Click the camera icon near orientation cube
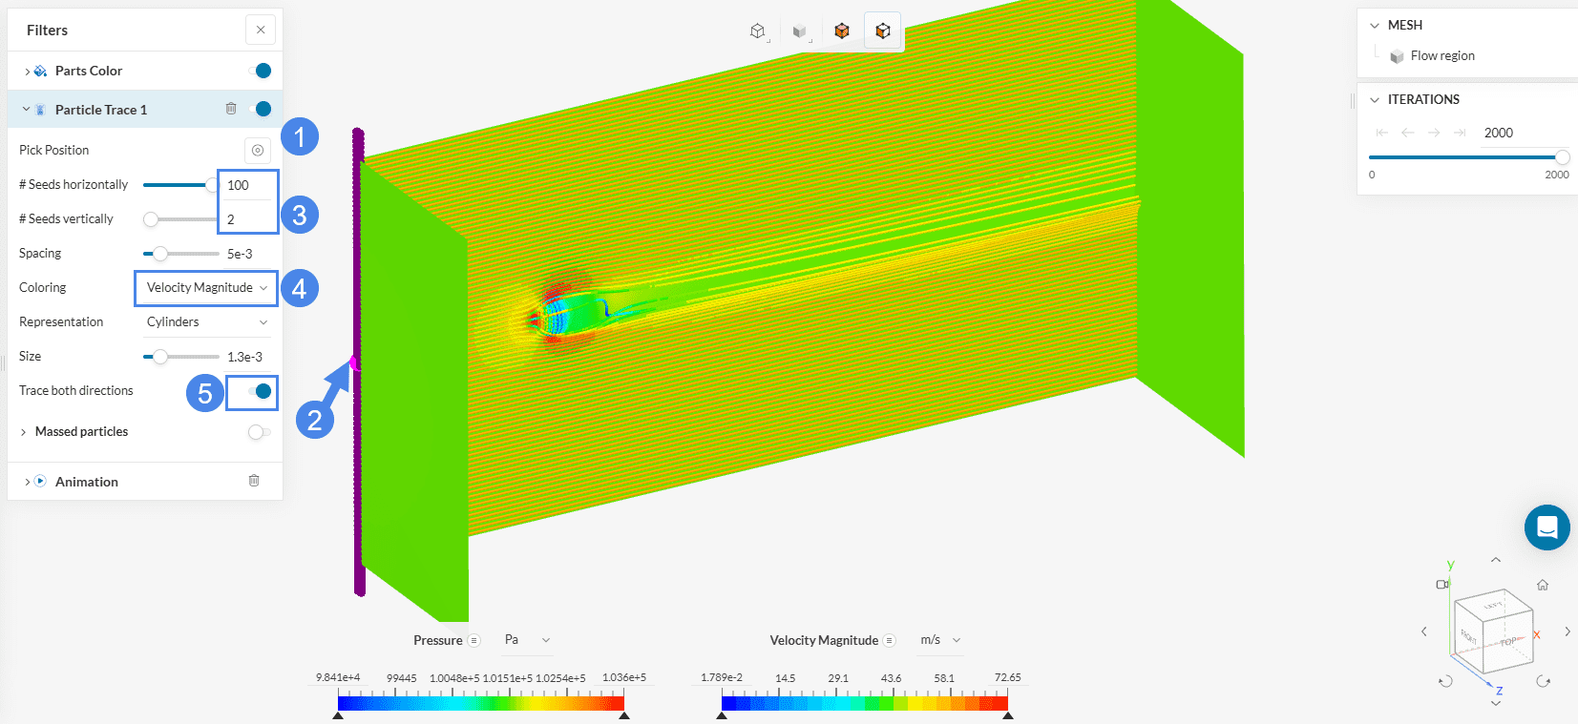This screenshot has width=1578, height=724. [x=1442, y=584]
